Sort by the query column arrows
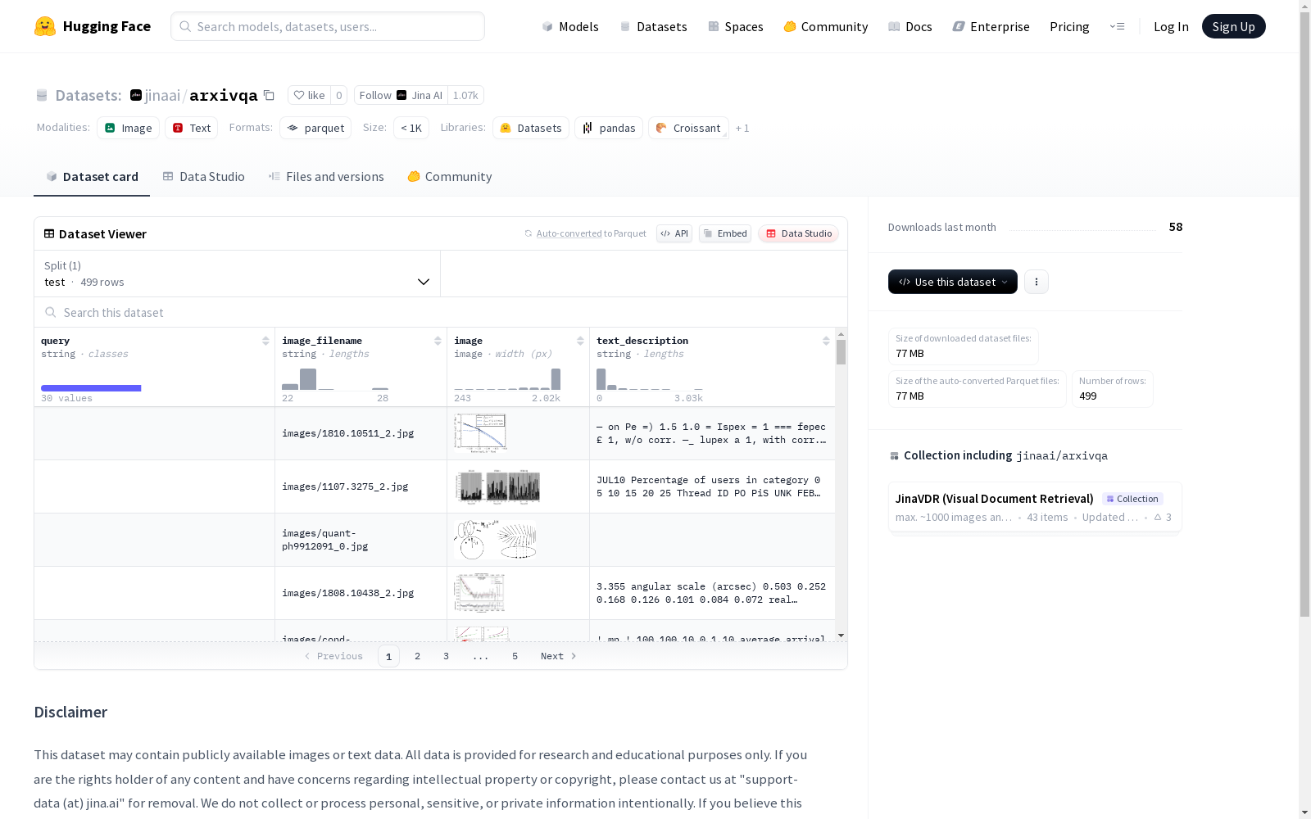The height and width of the screenshot is (819, 1311). pyautogui.click(x=265, y=341)
